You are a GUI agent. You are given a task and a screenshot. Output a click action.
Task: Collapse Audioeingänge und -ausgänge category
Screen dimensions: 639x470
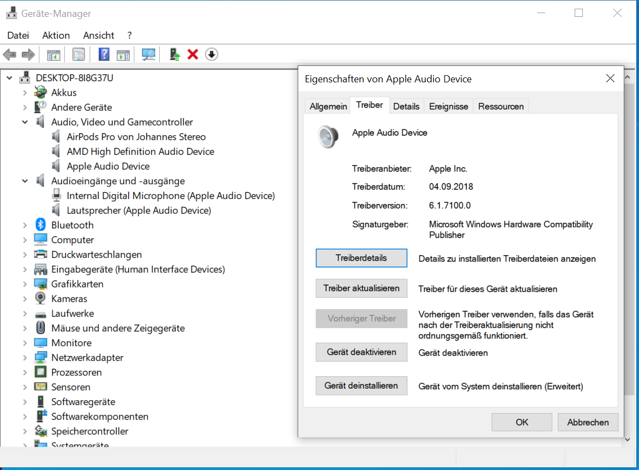tap(25, 180)
